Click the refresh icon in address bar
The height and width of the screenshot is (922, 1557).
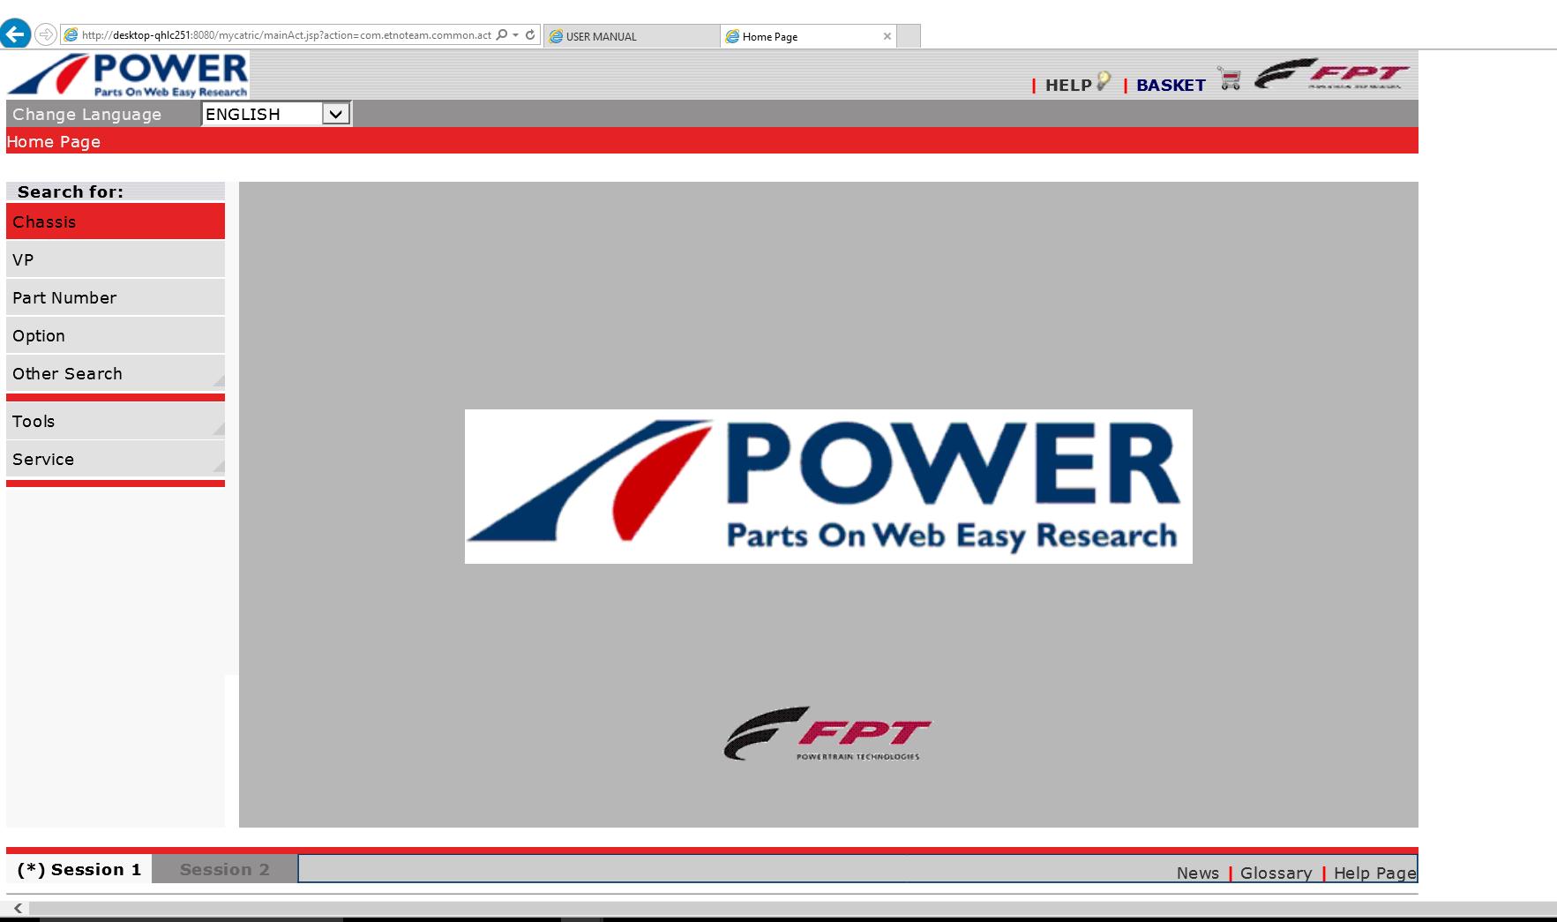coord(530,35)
